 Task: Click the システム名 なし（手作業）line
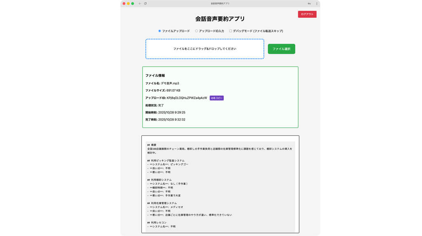[168, 184]
